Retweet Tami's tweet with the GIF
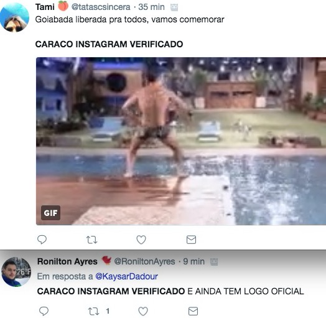This screenshot has height=318, width=326. 91,240
